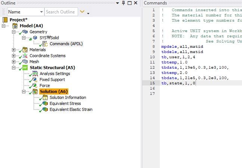This screenshot has height=168, width=242.
Task: Click the 'tbtemp,1.0' command line
Action: (x=174, y=62)
